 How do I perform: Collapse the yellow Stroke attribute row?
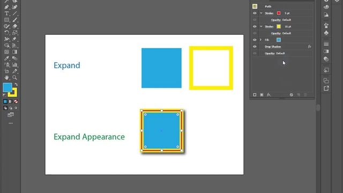[261, 26]
